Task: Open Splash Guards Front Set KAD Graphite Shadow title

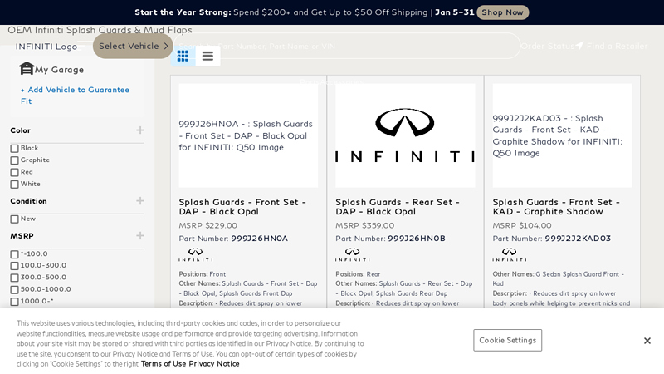Action: pos(556,207)
